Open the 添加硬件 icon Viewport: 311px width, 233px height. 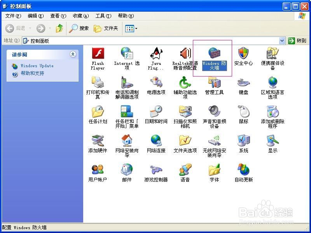coord(98,141)
